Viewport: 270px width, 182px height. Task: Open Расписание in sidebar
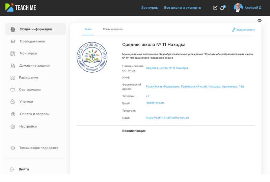coord(29,78)
